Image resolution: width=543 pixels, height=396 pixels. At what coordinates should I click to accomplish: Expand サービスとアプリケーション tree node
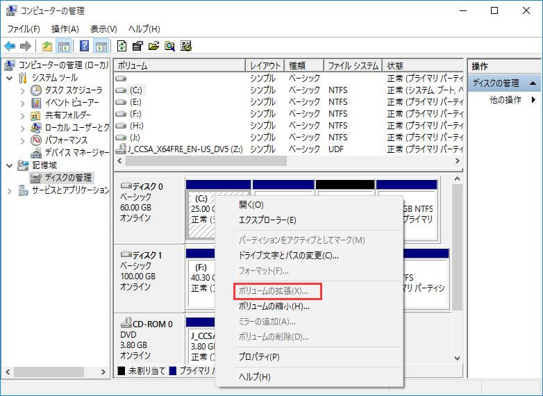point(10,190)
